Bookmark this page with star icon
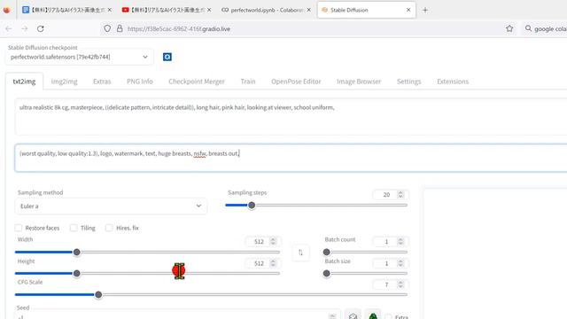The width and height of the screenshot is (567, 319). pos(509,28)
